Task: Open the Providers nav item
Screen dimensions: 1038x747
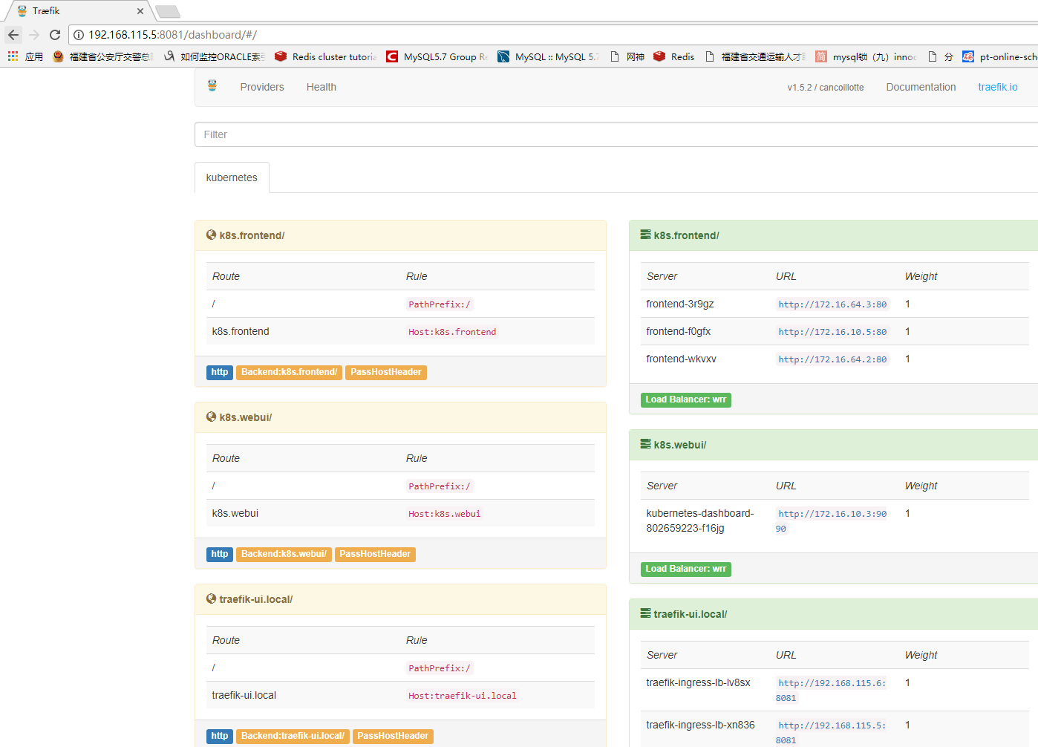Action: [x=262, y=87]
